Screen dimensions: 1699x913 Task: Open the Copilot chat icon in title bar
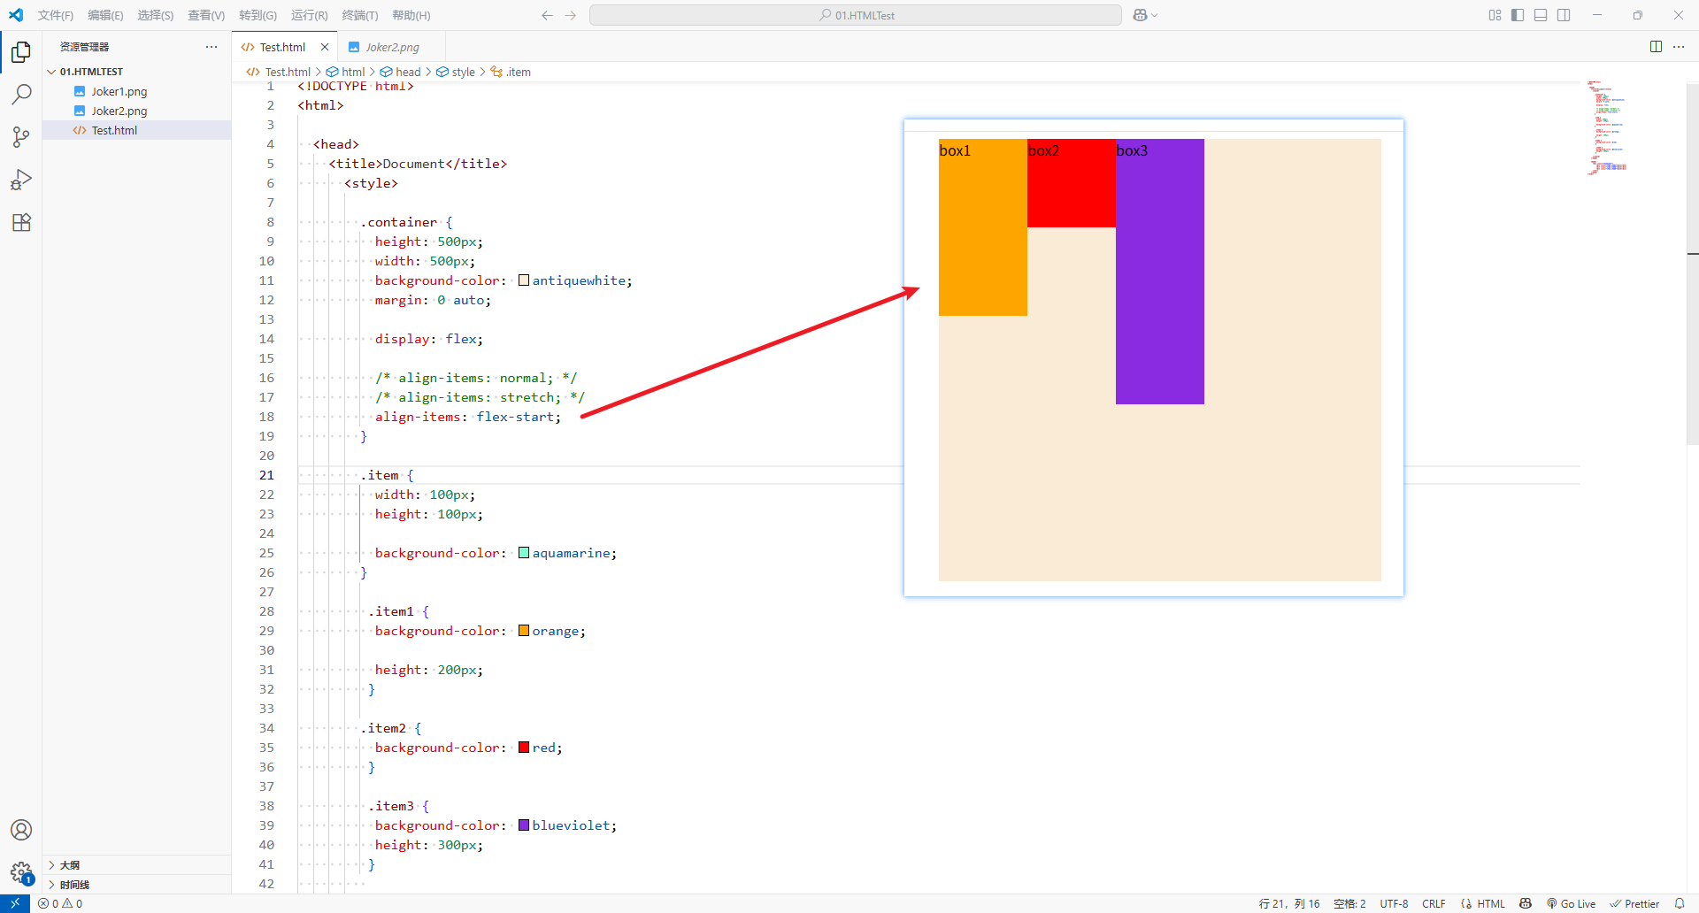pos(1141,15)
